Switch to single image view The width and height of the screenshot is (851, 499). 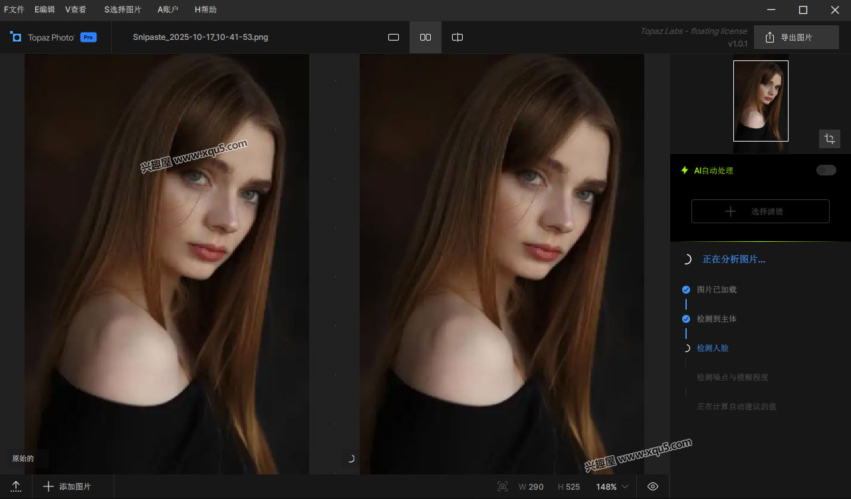[394, 37]
